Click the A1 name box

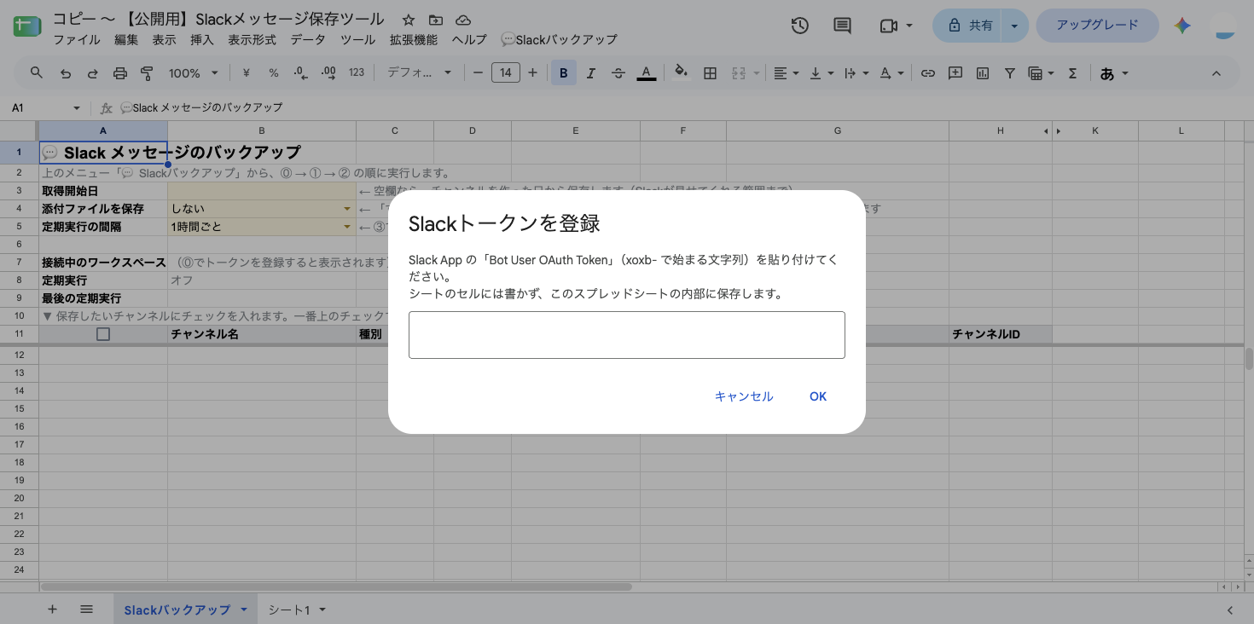click(44, 108)
